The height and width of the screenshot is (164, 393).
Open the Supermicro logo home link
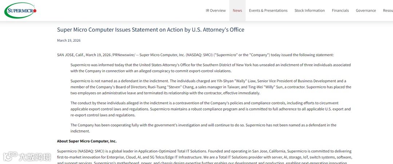[20, 10]
